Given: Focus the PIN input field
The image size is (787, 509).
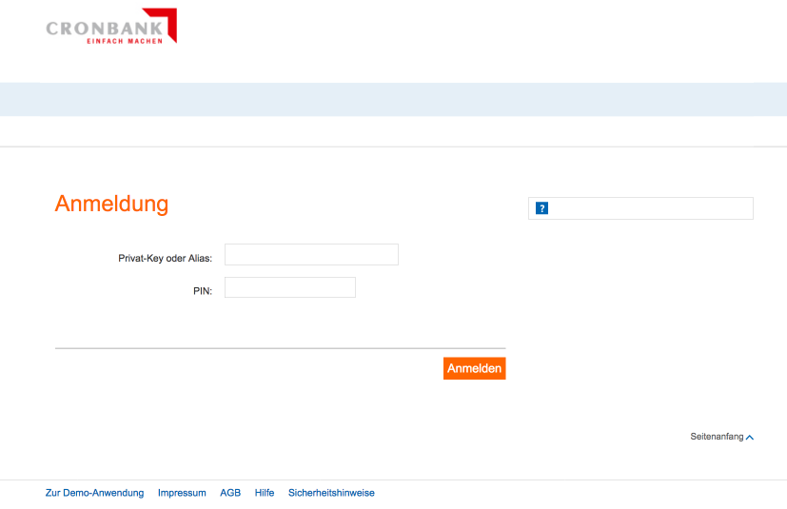Looking at the screenshot, I should click(x=289, y=287).
